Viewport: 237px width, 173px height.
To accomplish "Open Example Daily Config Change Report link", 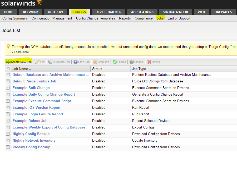I will [44, 95].
